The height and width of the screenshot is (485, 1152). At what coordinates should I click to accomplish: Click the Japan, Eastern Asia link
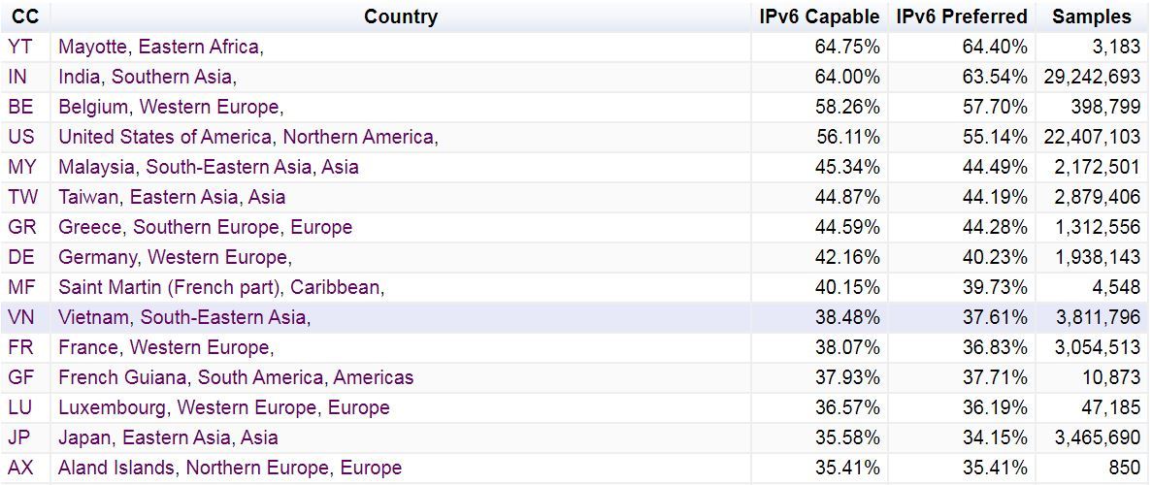click(x=168, y=437)
